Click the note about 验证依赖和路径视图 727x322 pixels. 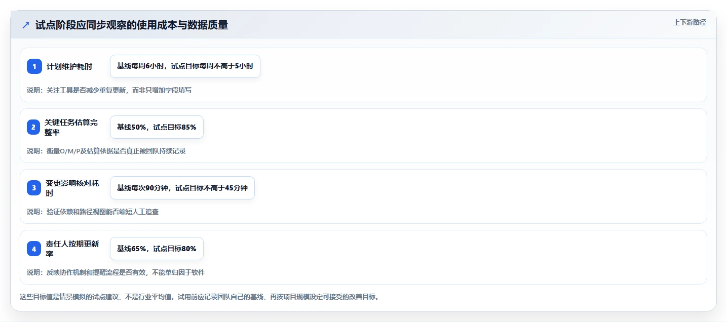93,212
